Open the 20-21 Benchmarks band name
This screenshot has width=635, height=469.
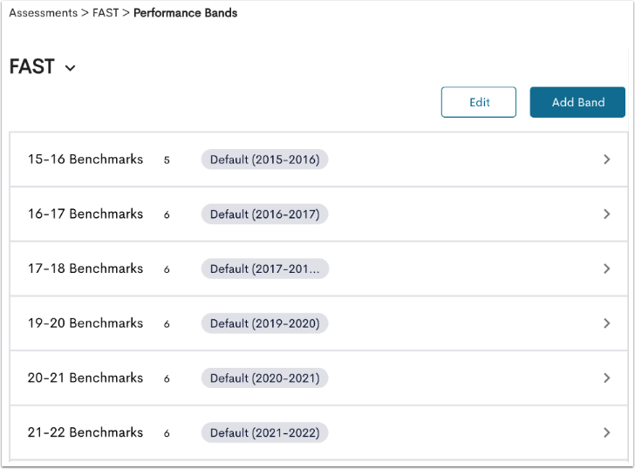(x=85, y=378)
